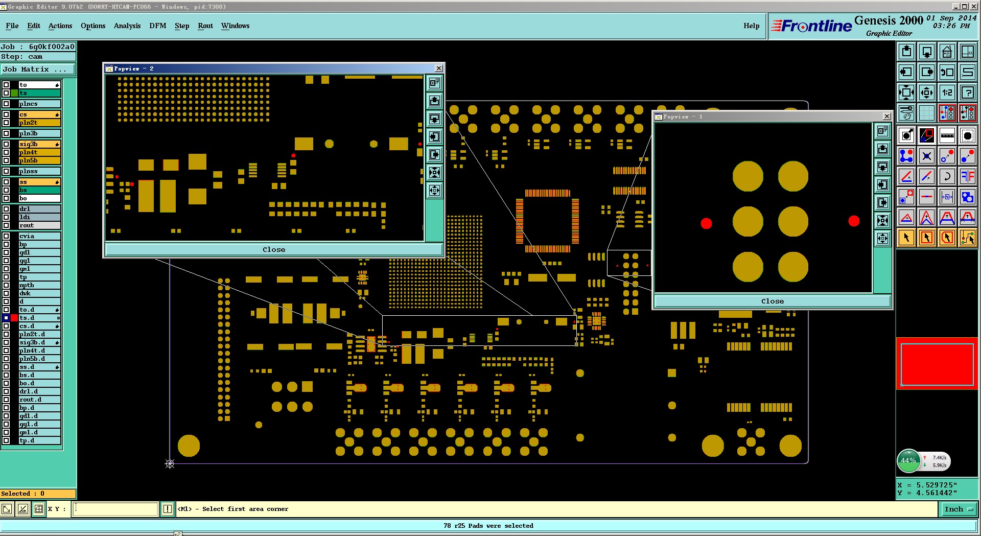The height and width of the screenshot is (536, 981).
Task: Select the cvia layer name
Action: point(39,236)
